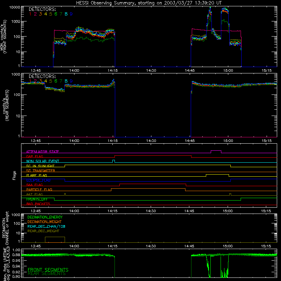Click the NON_SOLAR_EVENT flag label
The width and height of the screenshot is (281, 281).
pos(43,161)
